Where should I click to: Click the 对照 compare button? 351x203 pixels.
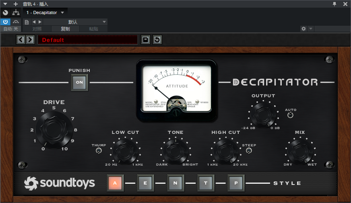[37, 29]
